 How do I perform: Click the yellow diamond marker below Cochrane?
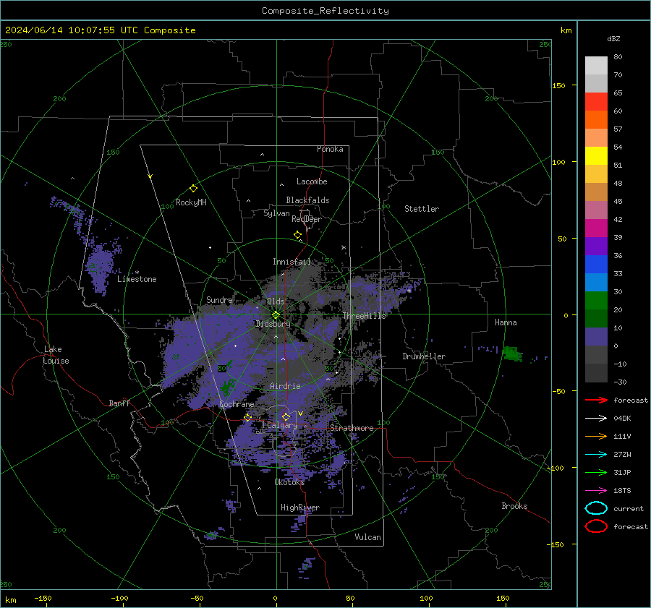pyautogui.click(x=247, y=418)
